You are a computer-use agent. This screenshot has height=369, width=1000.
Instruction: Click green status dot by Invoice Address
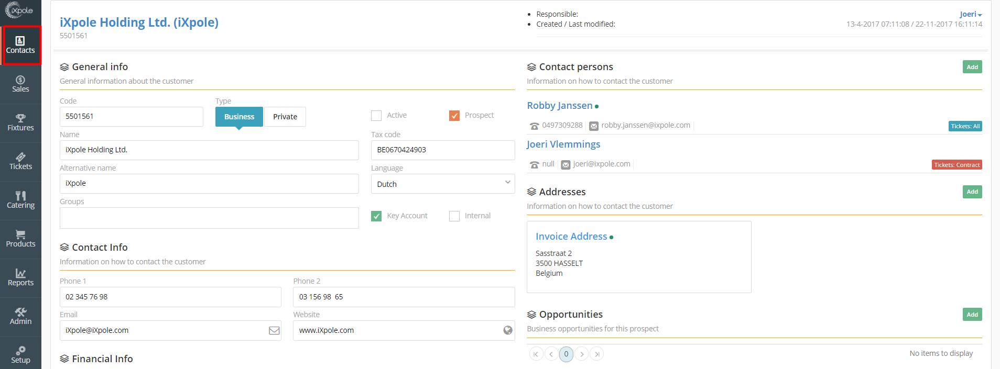coord(611,238)
